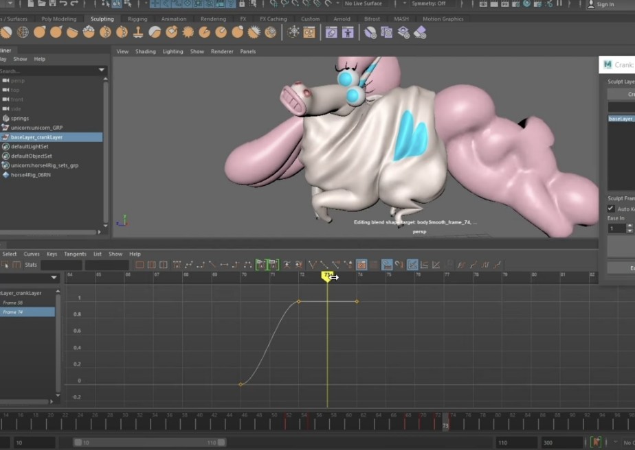Select Frame 58 in Graph Editor list
Screen dimensions: 635x450
tap(13, 303)
